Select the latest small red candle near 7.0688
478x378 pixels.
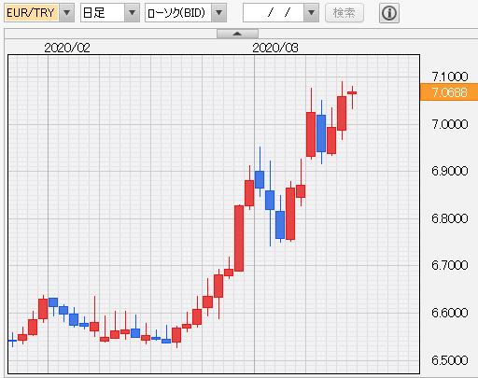(x=352, y=92)
